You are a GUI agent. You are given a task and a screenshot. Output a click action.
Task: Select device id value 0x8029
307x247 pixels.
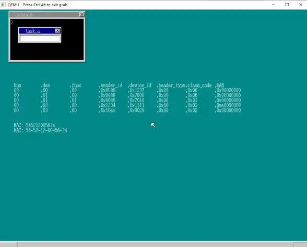137,110
